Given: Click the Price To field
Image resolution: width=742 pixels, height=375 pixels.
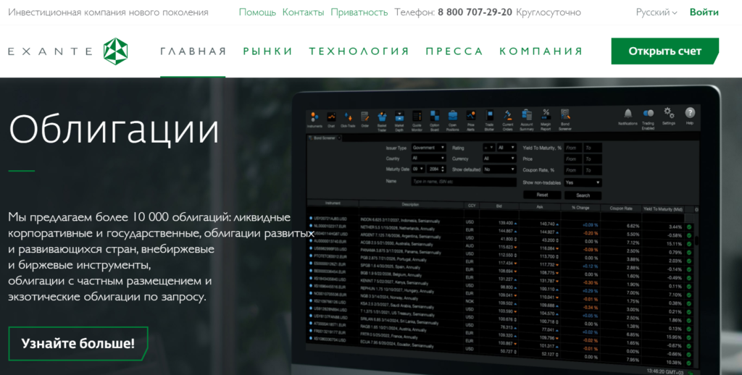Looking at the screenshot, I should tap(593, 159).
